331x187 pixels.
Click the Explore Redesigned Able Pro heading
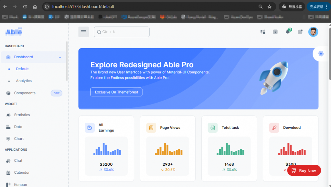tap(142, 65)
